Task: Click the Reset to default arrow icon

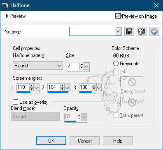Action: [x=154, y=31]
